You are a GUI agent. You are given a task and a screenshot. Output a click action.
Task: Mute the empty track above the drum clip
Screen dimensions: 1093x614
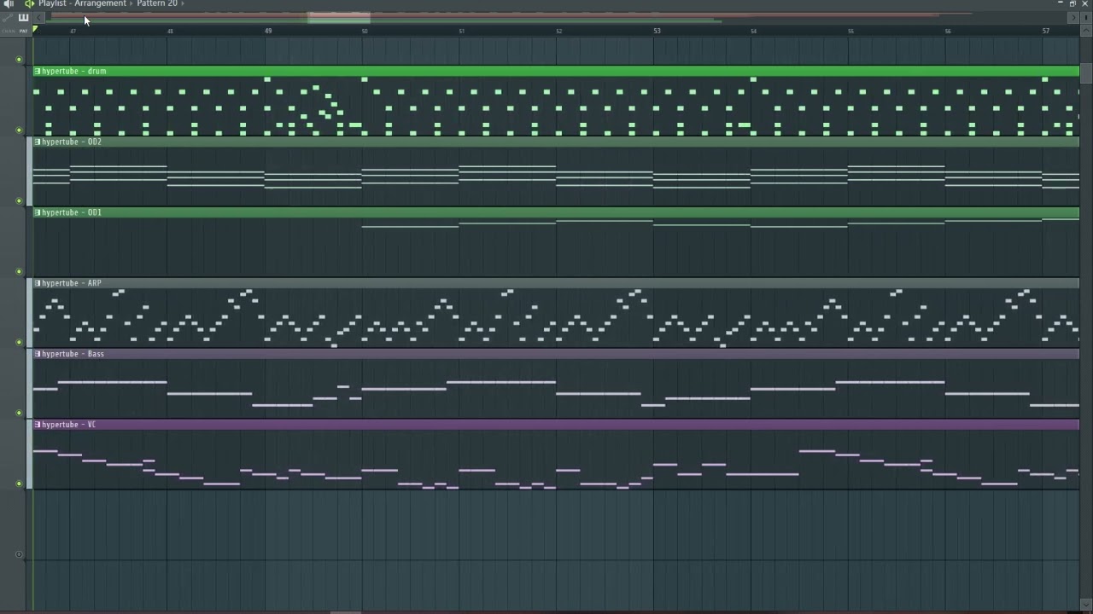[19, 60]
